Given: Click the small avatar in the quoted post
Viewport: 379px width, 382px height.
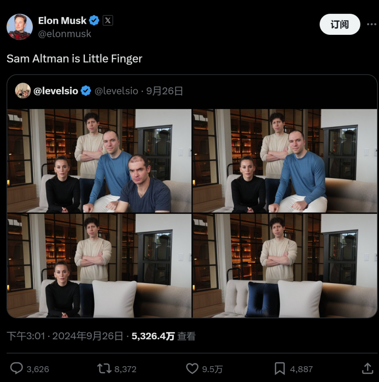Looking at the screenshot, I should pos(23,91).
